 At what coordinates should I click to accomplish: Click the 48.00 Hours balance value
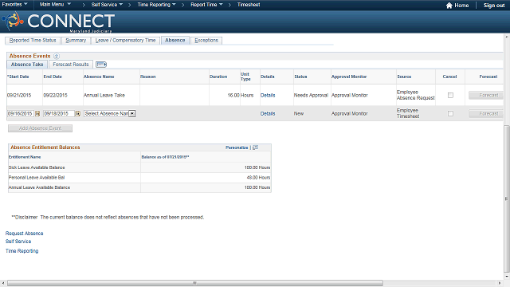258,178
